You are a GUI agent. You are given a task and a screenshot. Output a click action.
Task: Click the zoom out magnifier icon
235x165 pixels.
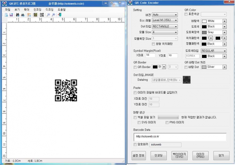(x=48, y=15)
